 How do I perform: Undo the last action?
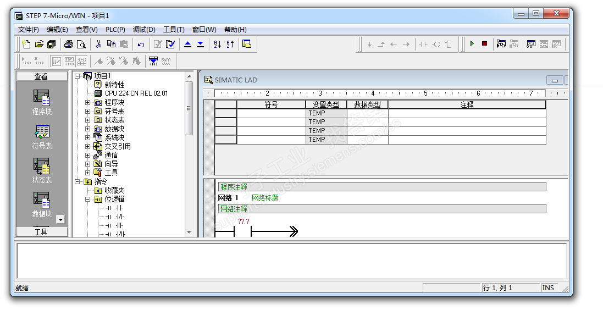click(141, 44)
